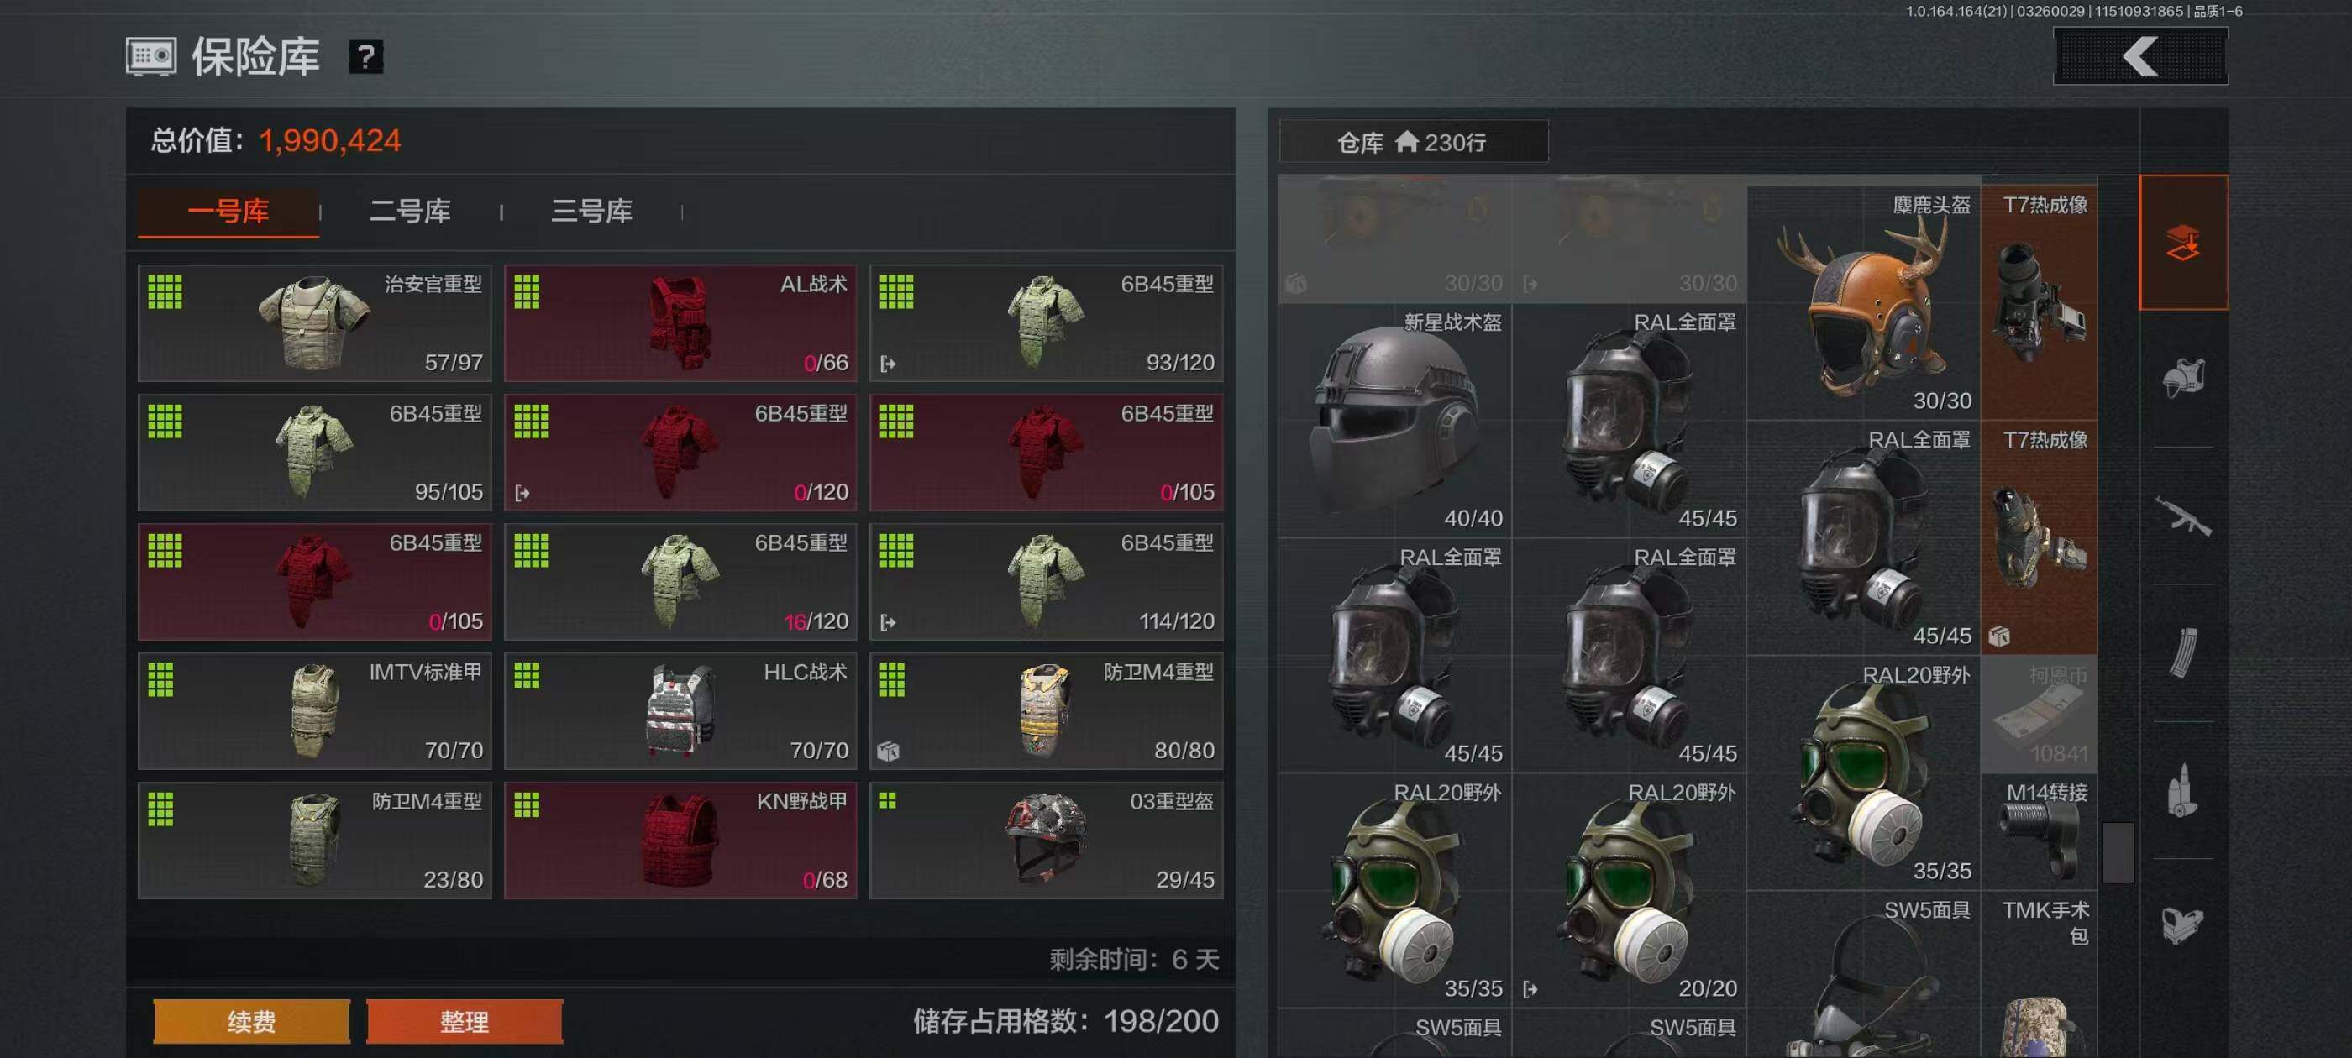
Task: Click the 整理 sort button
Action: pyautogui.click(x=465, y=1022)
